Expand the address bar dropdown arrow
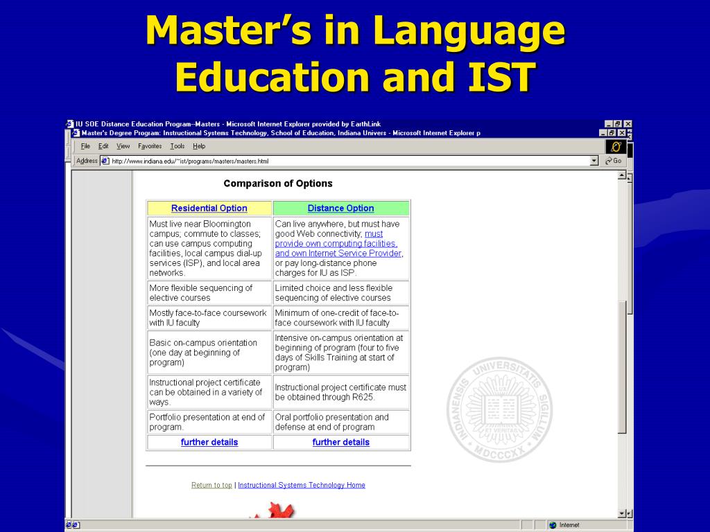This screenshot has width=710, height=532. [x=594, y=161]
